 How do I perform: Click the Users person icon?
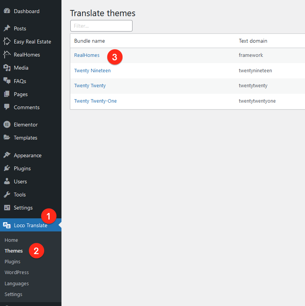point(7,181)
